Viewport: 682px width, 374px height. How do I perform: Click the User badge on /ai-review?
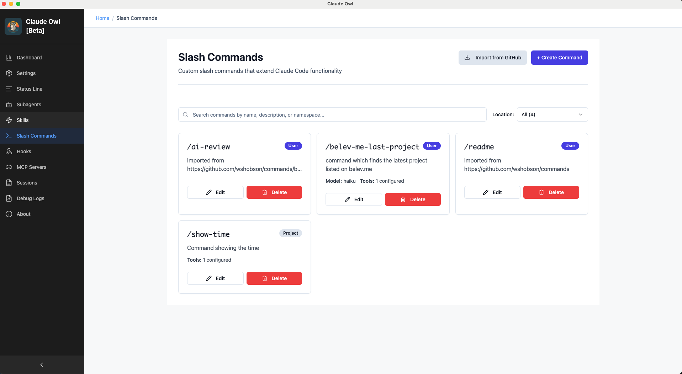[293, 146]
